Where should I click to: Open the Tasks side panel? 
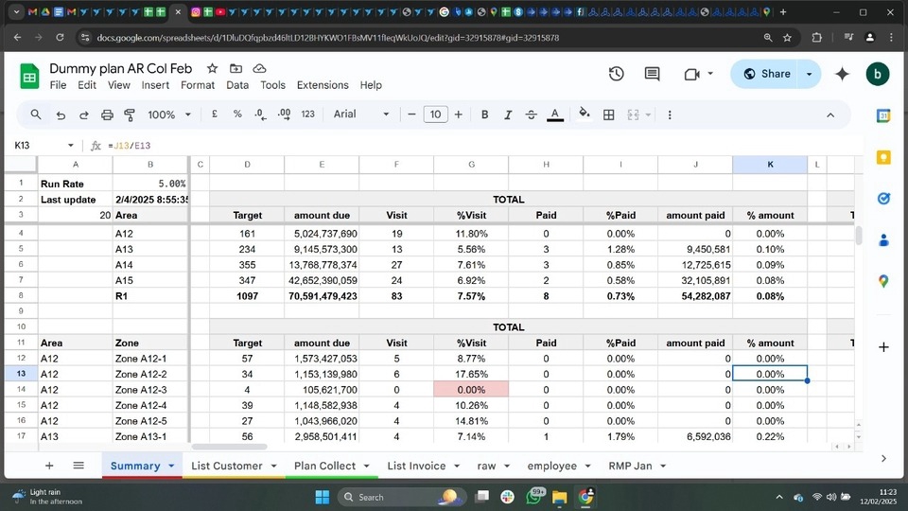[x=883, y=199]
